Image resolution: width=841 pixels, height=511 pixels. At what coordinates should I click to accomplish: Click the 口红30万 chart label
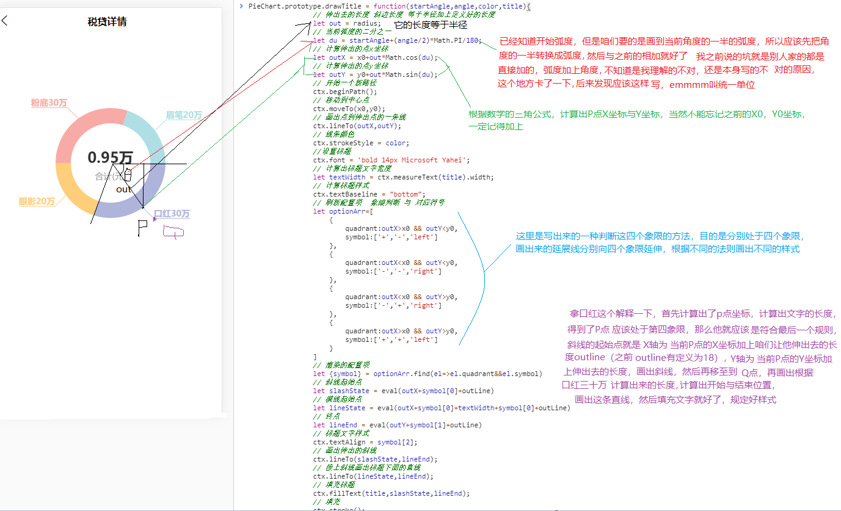click(172, 214)
